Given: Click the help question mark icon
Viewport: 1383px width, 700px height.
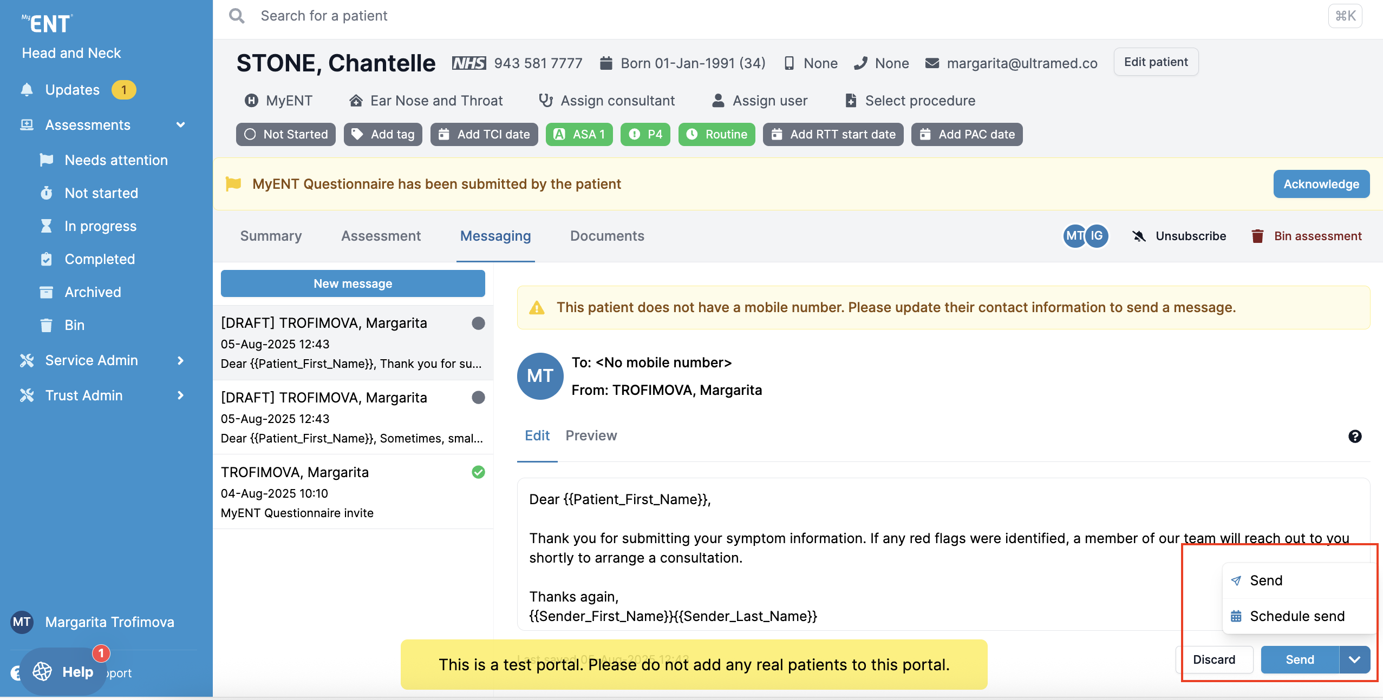Looking at the screenshot, I should [1355, 436].
